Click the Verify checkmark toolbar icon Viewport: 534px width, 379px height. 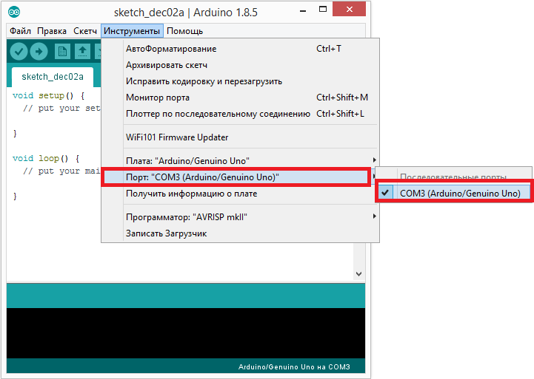coord(19,52)
